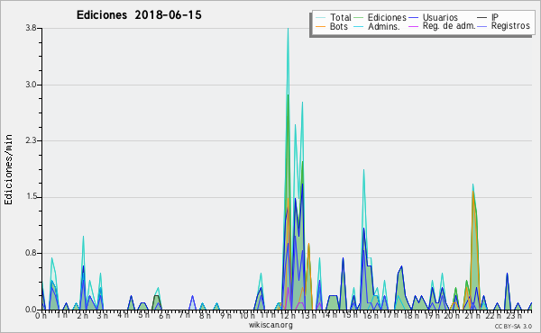Click the 3.8 value on the y-axis

point(31,28)
